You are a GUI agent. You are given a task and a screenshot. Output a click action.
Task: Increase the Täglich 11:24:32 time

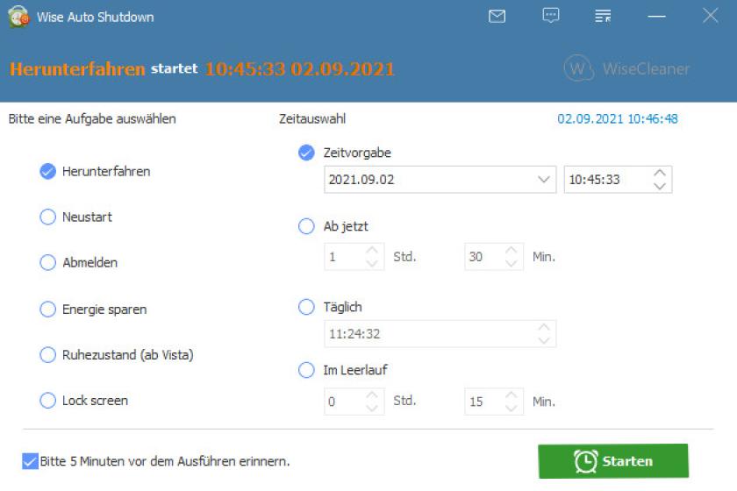(x=544, y=328)
